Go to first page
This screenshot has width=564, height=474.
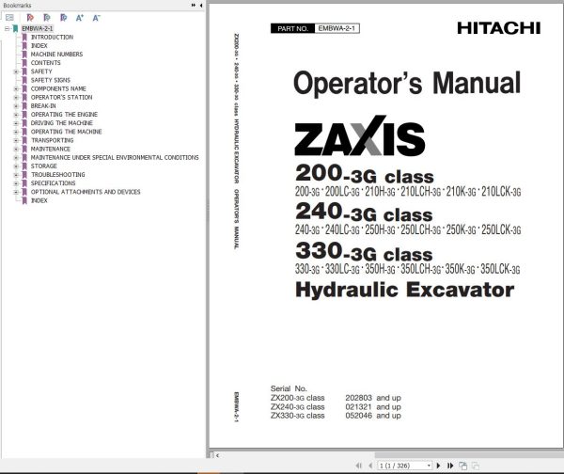point(359,466)
